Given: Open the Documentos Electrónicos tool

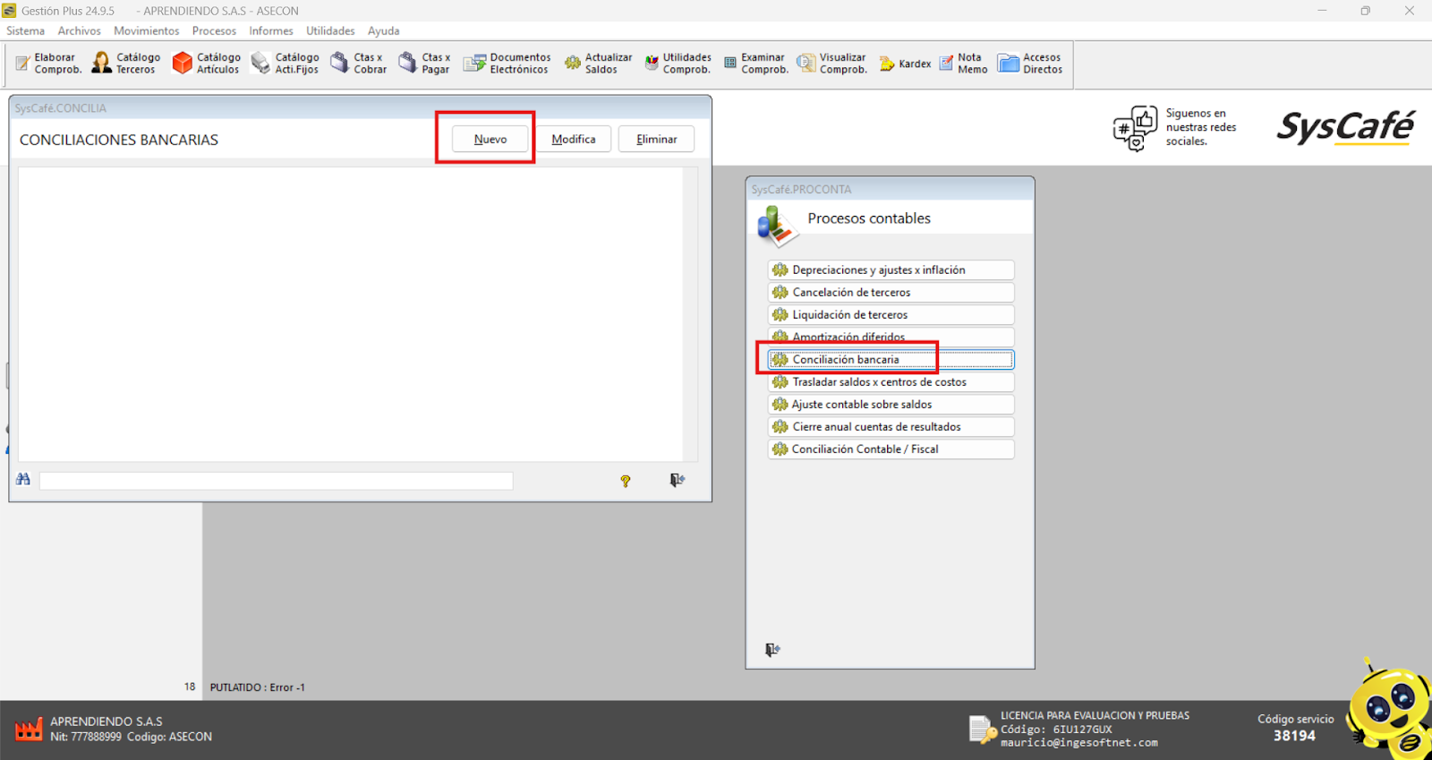Looking at the screenshot, I should click(x=507, y=64).
